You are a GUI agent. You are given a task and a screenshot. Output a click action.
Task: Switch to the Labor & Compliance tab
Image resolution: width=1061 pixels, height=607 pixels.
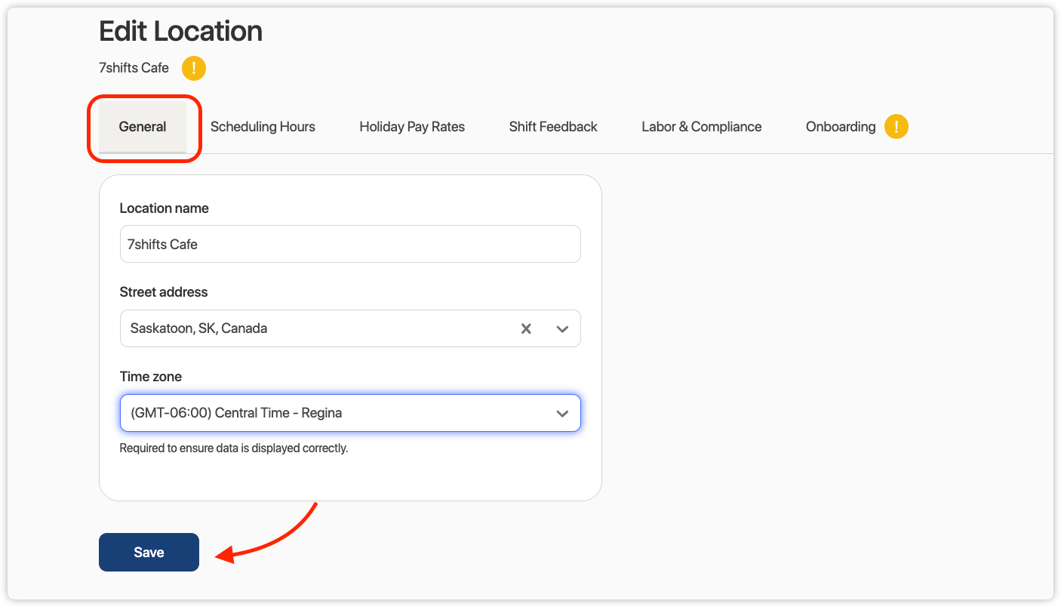coord(701,126)
